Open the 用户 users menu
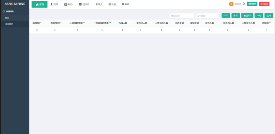This screenshot has width=275, height=134. (x=54, y=4)
